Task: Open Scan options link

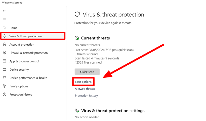Action: pos(83,82)
